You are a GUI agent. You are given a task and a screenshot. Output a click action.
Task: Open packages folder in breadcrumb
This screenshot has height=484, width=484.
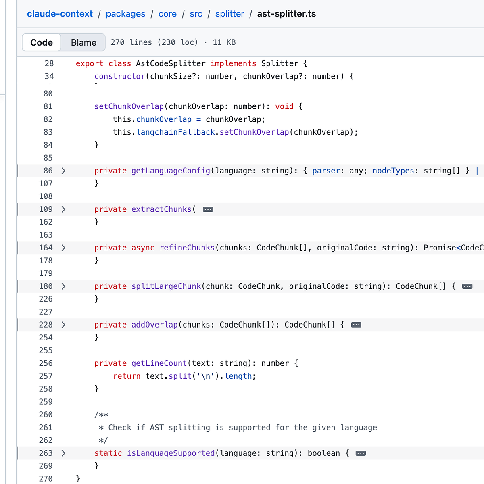125,14
